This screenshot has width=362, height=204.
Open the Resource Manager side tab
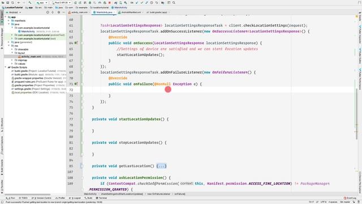(2, 38)
